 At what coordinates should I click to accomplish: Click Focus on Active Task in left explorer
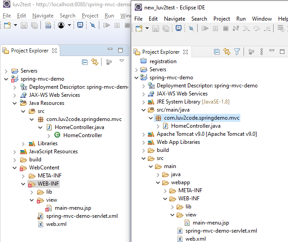point(109,62)
